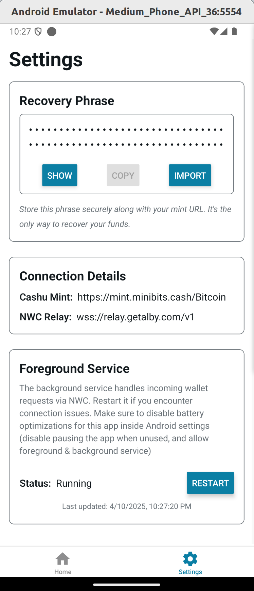Click the Wi-Fi status icon
Image resolution: width=254 pixels, height=591 pixels.
pyautogui.click(x=214, y=32)
